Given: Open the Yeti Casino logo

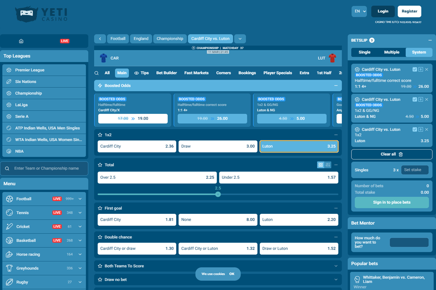Looking at the screenshot, I should [x=41, y=14].
